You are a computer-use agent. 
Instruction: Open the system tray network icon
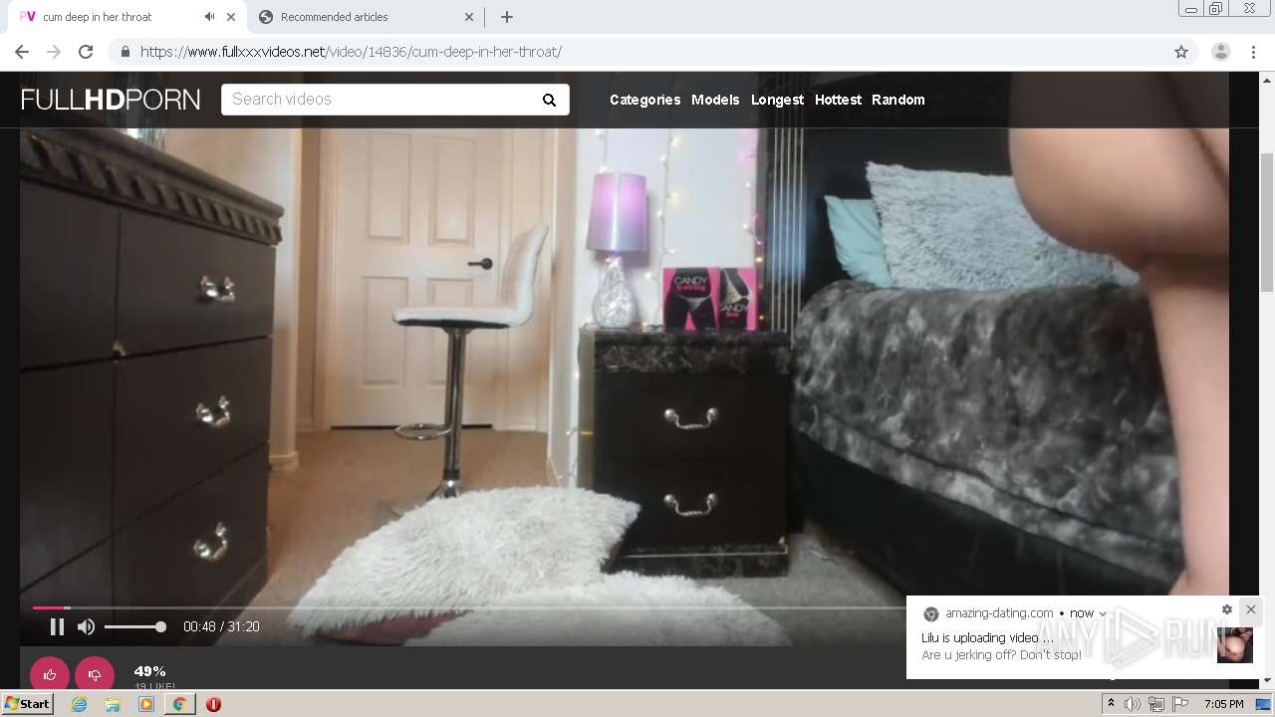tap(1156, 704)
